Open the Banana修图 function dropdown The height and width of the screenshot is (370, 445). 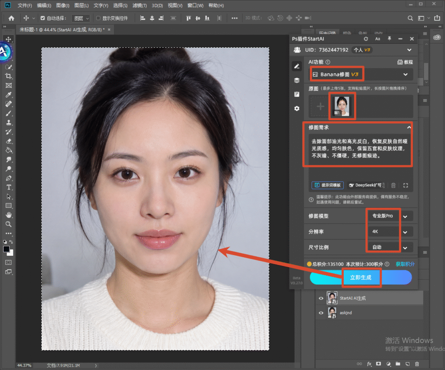[x=361, y=75]
